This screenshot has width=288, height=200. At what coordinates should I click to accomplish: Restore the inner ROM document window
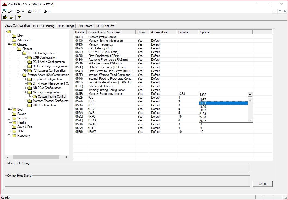tap(280, 11)
